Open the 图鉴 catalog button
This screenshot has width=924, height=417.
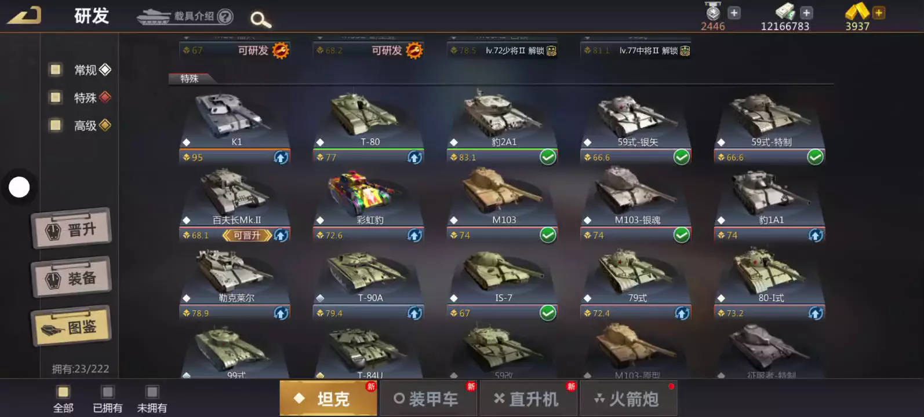click(71, 326)
